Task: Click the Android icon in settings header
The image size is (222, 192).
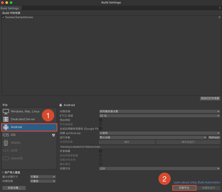Action: [x=61, y=105]
